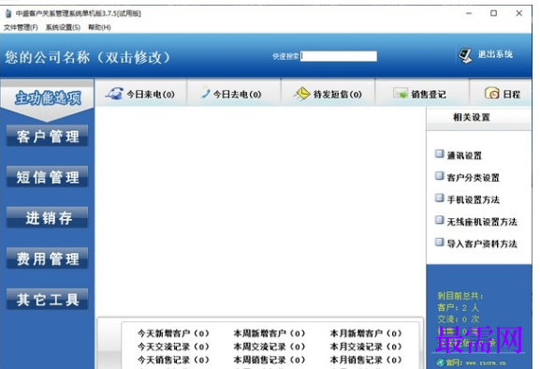Click the 客户: 2 人 total text
Viewport: 540px width, 369px height.
click(458, 307)
